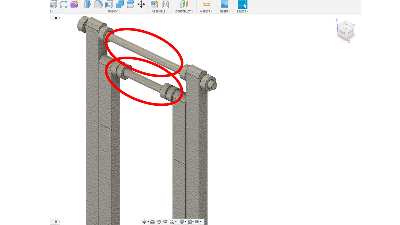Select the Joint tool
Screen dimensions: 400x225
(x=165, y=4)
